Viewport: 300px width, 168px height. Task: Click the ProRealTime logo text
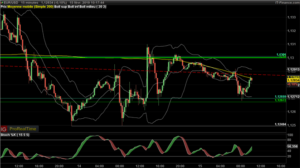point(23,129)
